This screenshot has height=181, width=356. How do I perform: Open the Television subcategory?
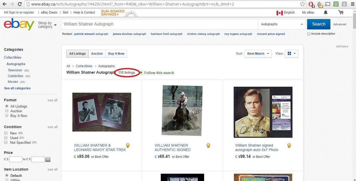(15, 70)
